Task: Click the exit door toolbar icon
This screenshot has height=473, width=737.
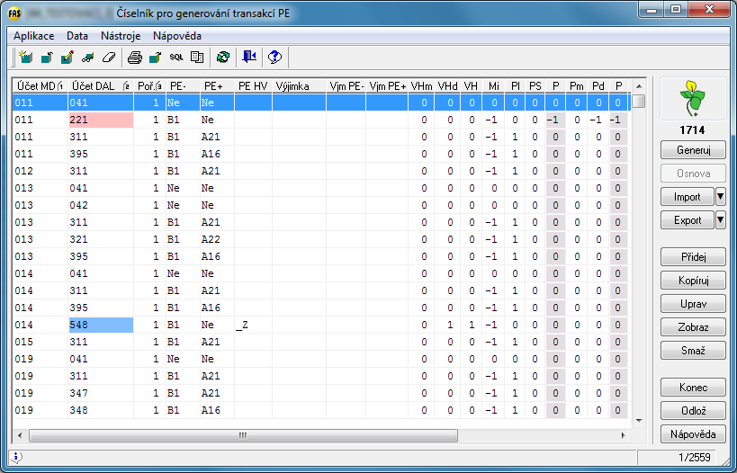Action: [249, 58]
